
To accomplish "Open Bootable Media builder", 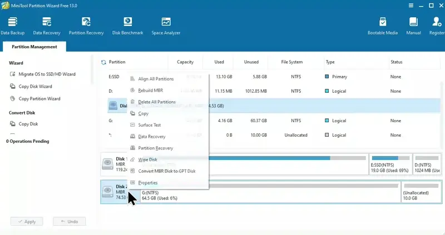I will pyautogui.click(x=383, y=26).
